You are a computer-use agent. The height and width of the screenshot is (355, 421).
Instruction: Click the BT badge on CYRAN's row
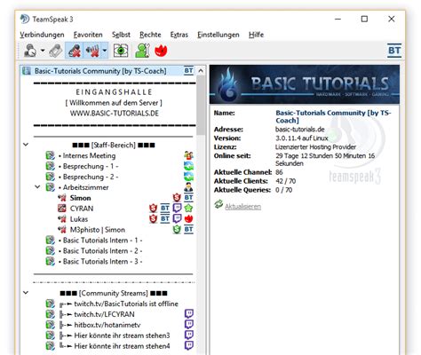click(x=165, y=209)
